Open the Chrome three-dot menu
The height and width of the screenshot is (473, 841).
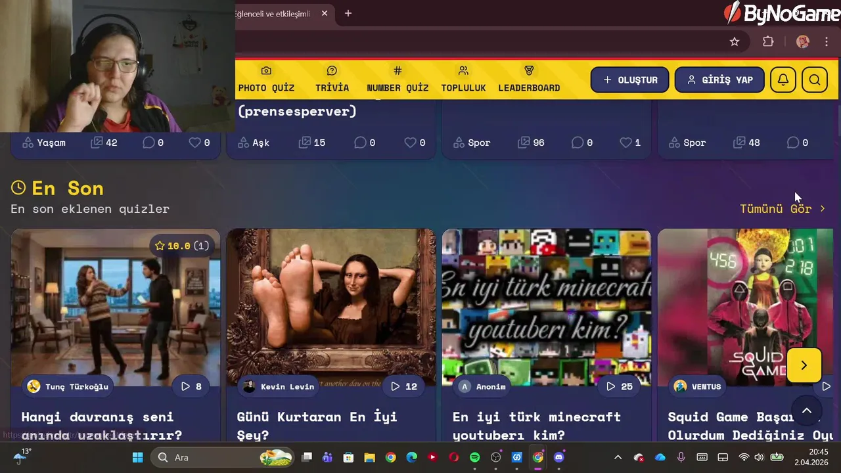point(827,41)
